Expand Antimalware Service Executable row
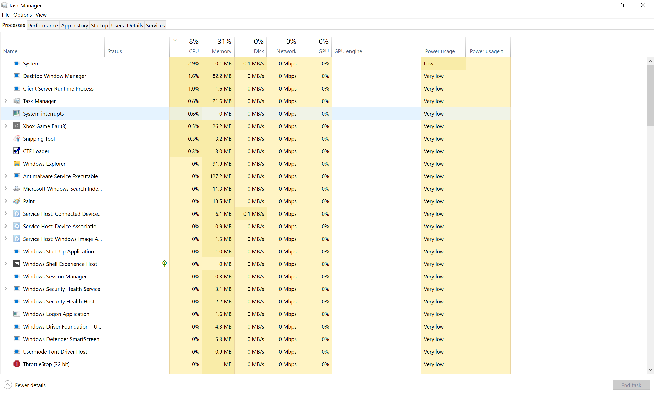This screenshot has height=395, width=654. [6, 176]
